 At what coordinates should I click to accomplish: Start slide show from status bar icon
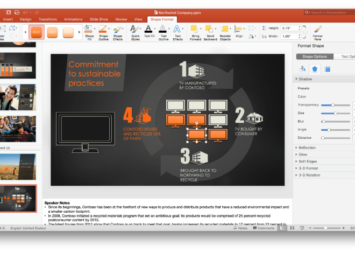(x=302, y=228)
